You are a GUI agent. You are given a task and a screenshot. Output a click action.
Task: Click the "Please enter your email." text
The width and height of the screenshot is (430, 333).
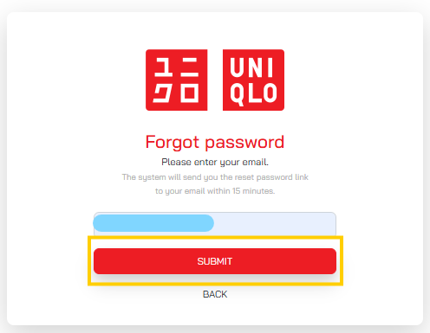pyautogui.click(x=215, y=162)
